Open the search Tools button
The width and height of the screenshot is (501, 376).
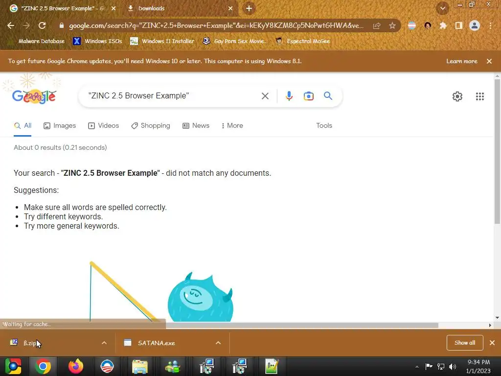point(324,126)
